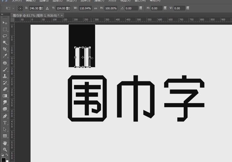Toggle relative positioning triangle between X and Y
The height and width of the screenshot is (162, 232).
pyautogui.click(x=47, y=9)
